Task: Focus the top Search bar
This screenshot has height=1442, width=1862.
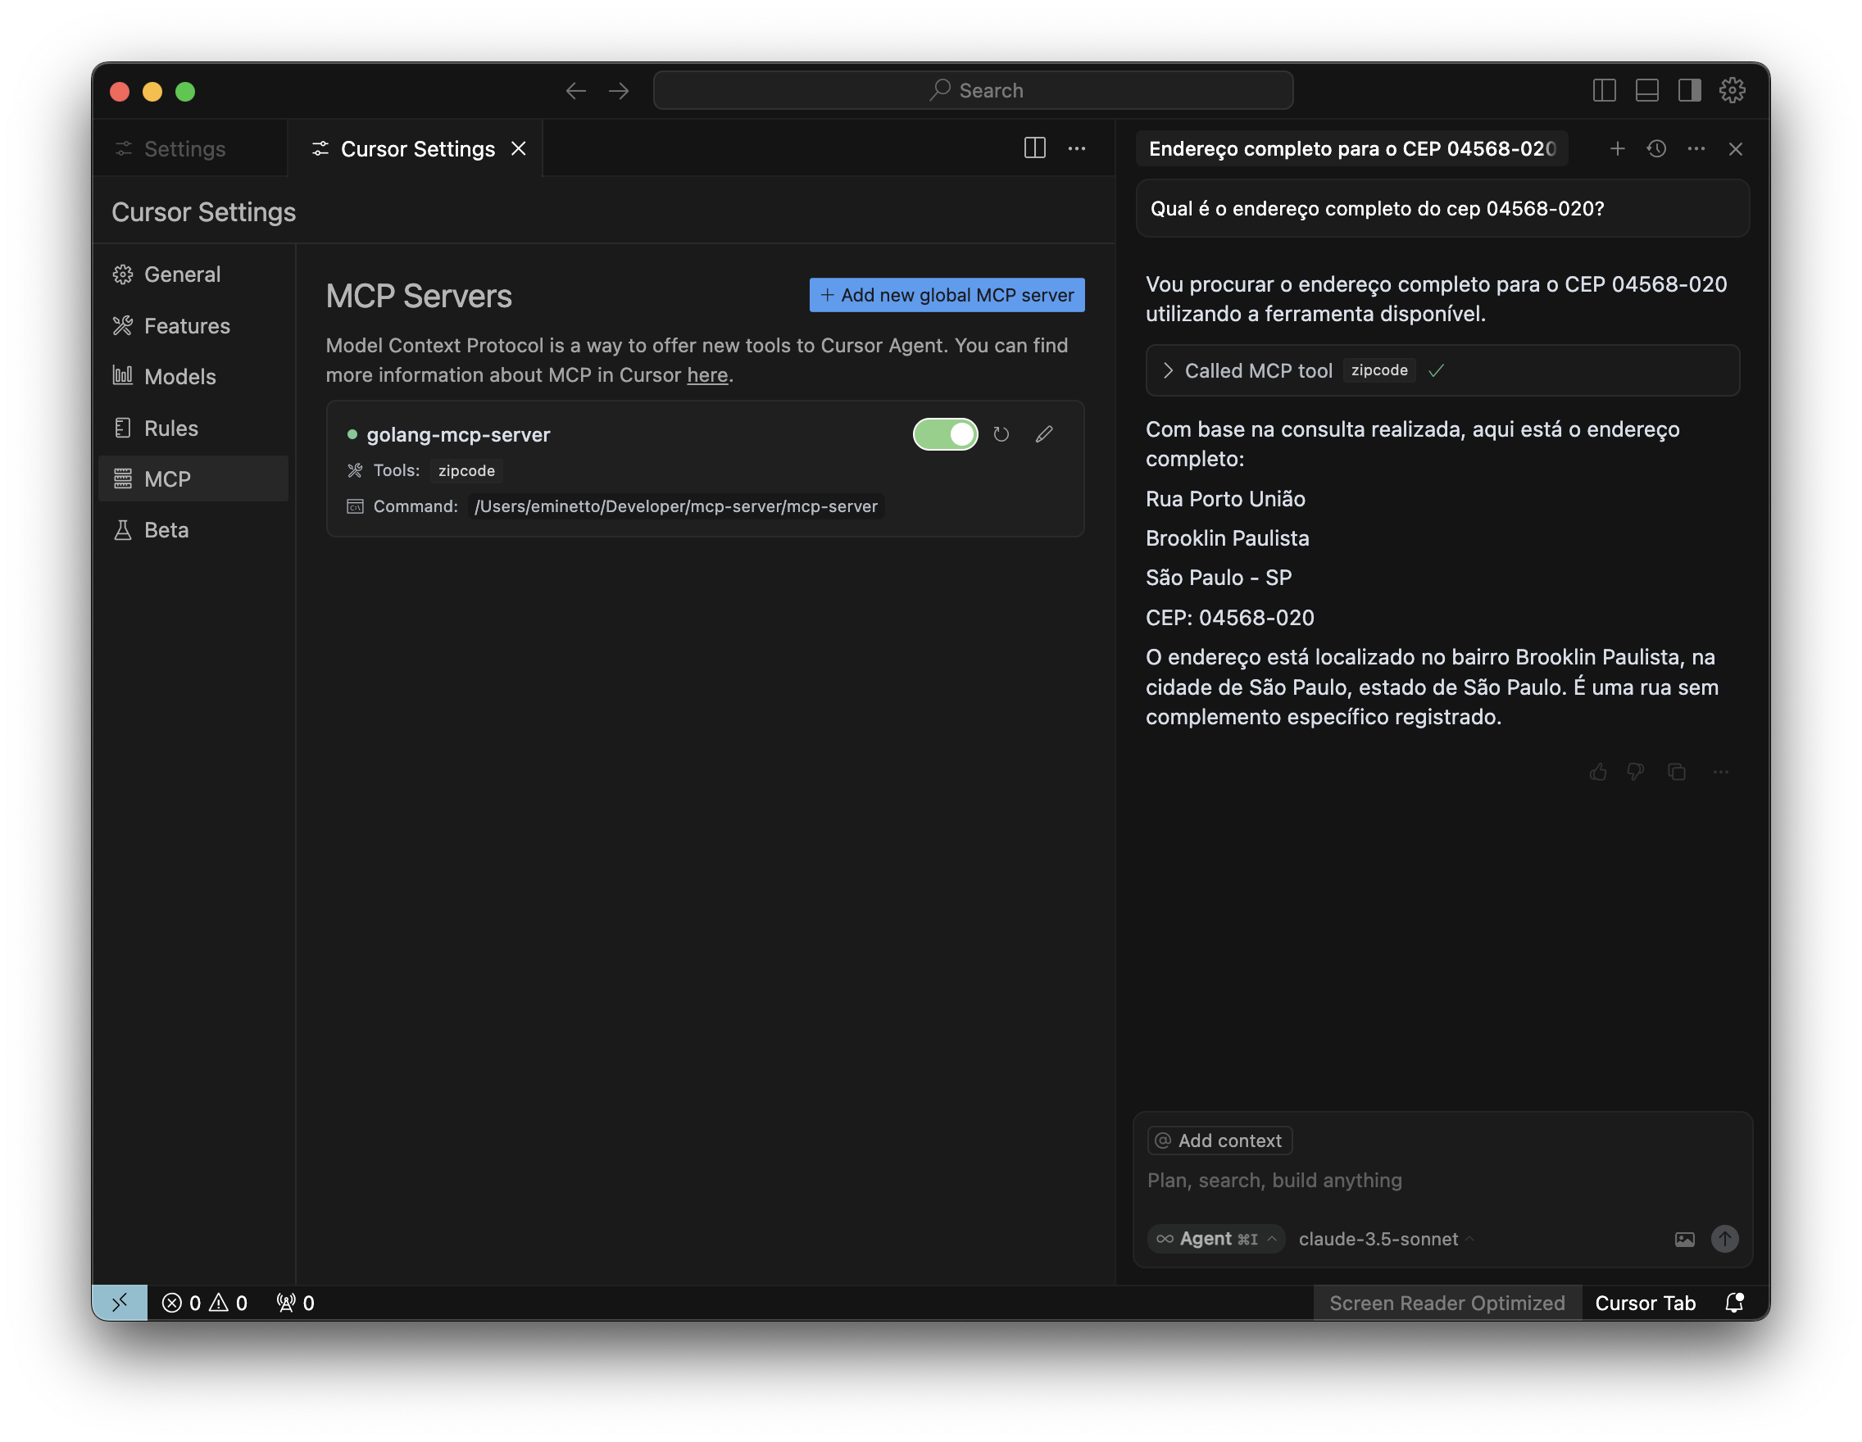Action: [x=973, y=90]
